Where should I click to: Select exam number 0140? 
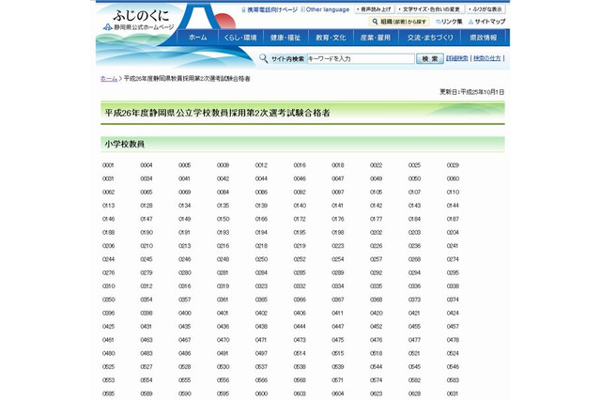coord(300,206)
